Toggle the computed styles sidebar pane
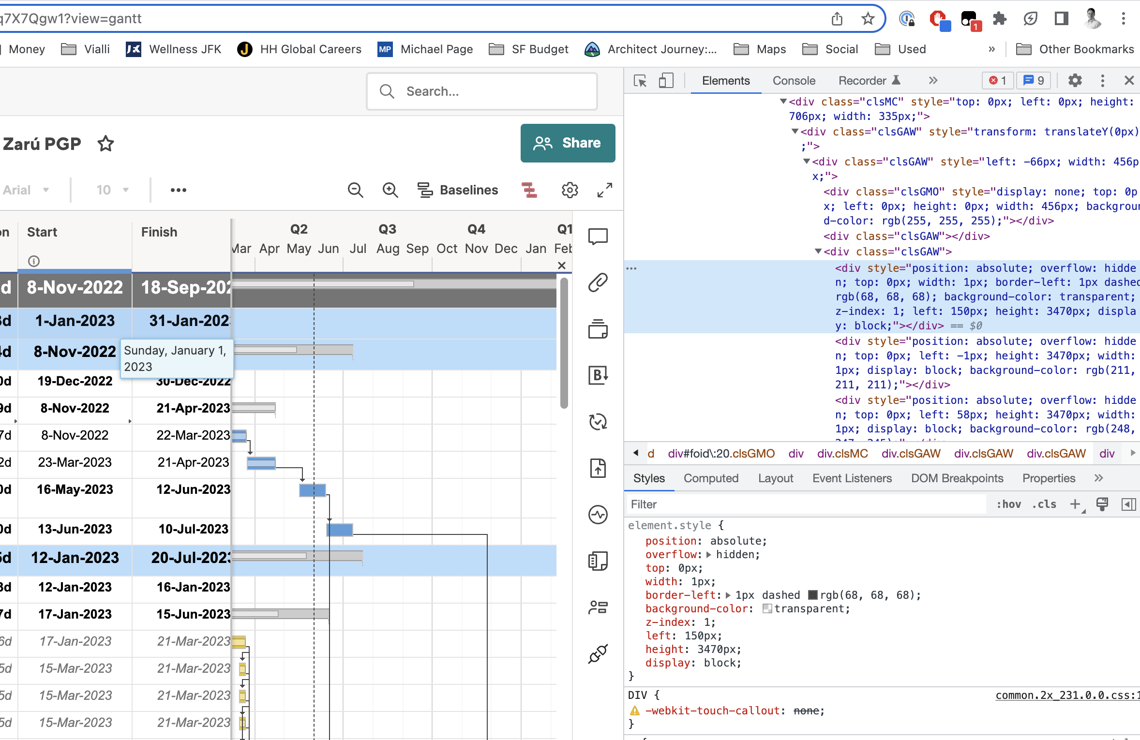This screenshot has width=1140, height=740. pyautogui.click(x=1128, y=504)
